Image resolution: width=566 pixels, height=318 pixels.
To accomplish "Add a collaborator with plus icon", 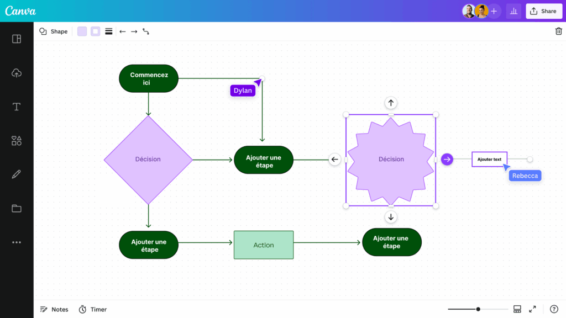I will (x=494, y=11).
